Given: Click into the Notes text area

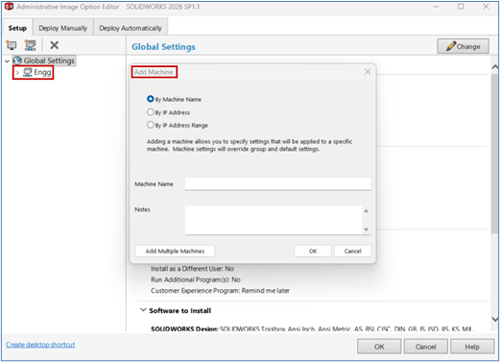Looking at the screenshot, I should point(274,220).
